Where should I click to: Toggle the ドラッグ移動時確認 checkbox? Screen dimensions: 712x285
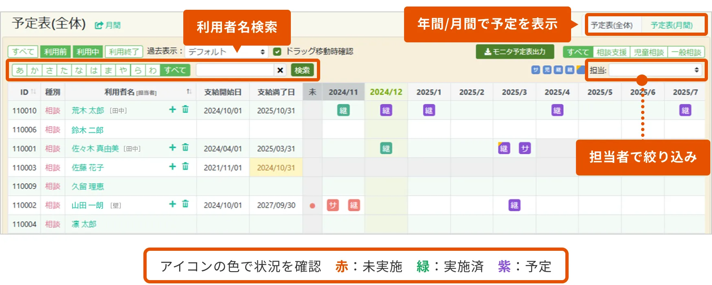click(x=277, y=52)
